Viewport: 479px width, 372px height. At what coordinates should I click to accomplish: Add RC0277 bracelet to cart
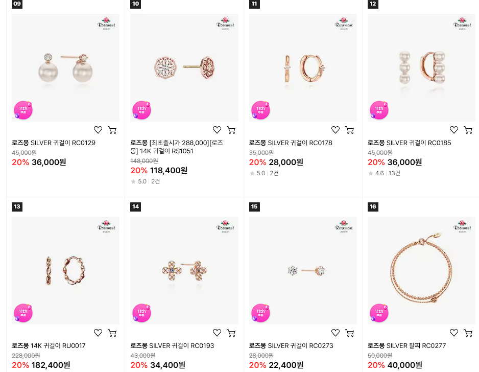(468, 333)
